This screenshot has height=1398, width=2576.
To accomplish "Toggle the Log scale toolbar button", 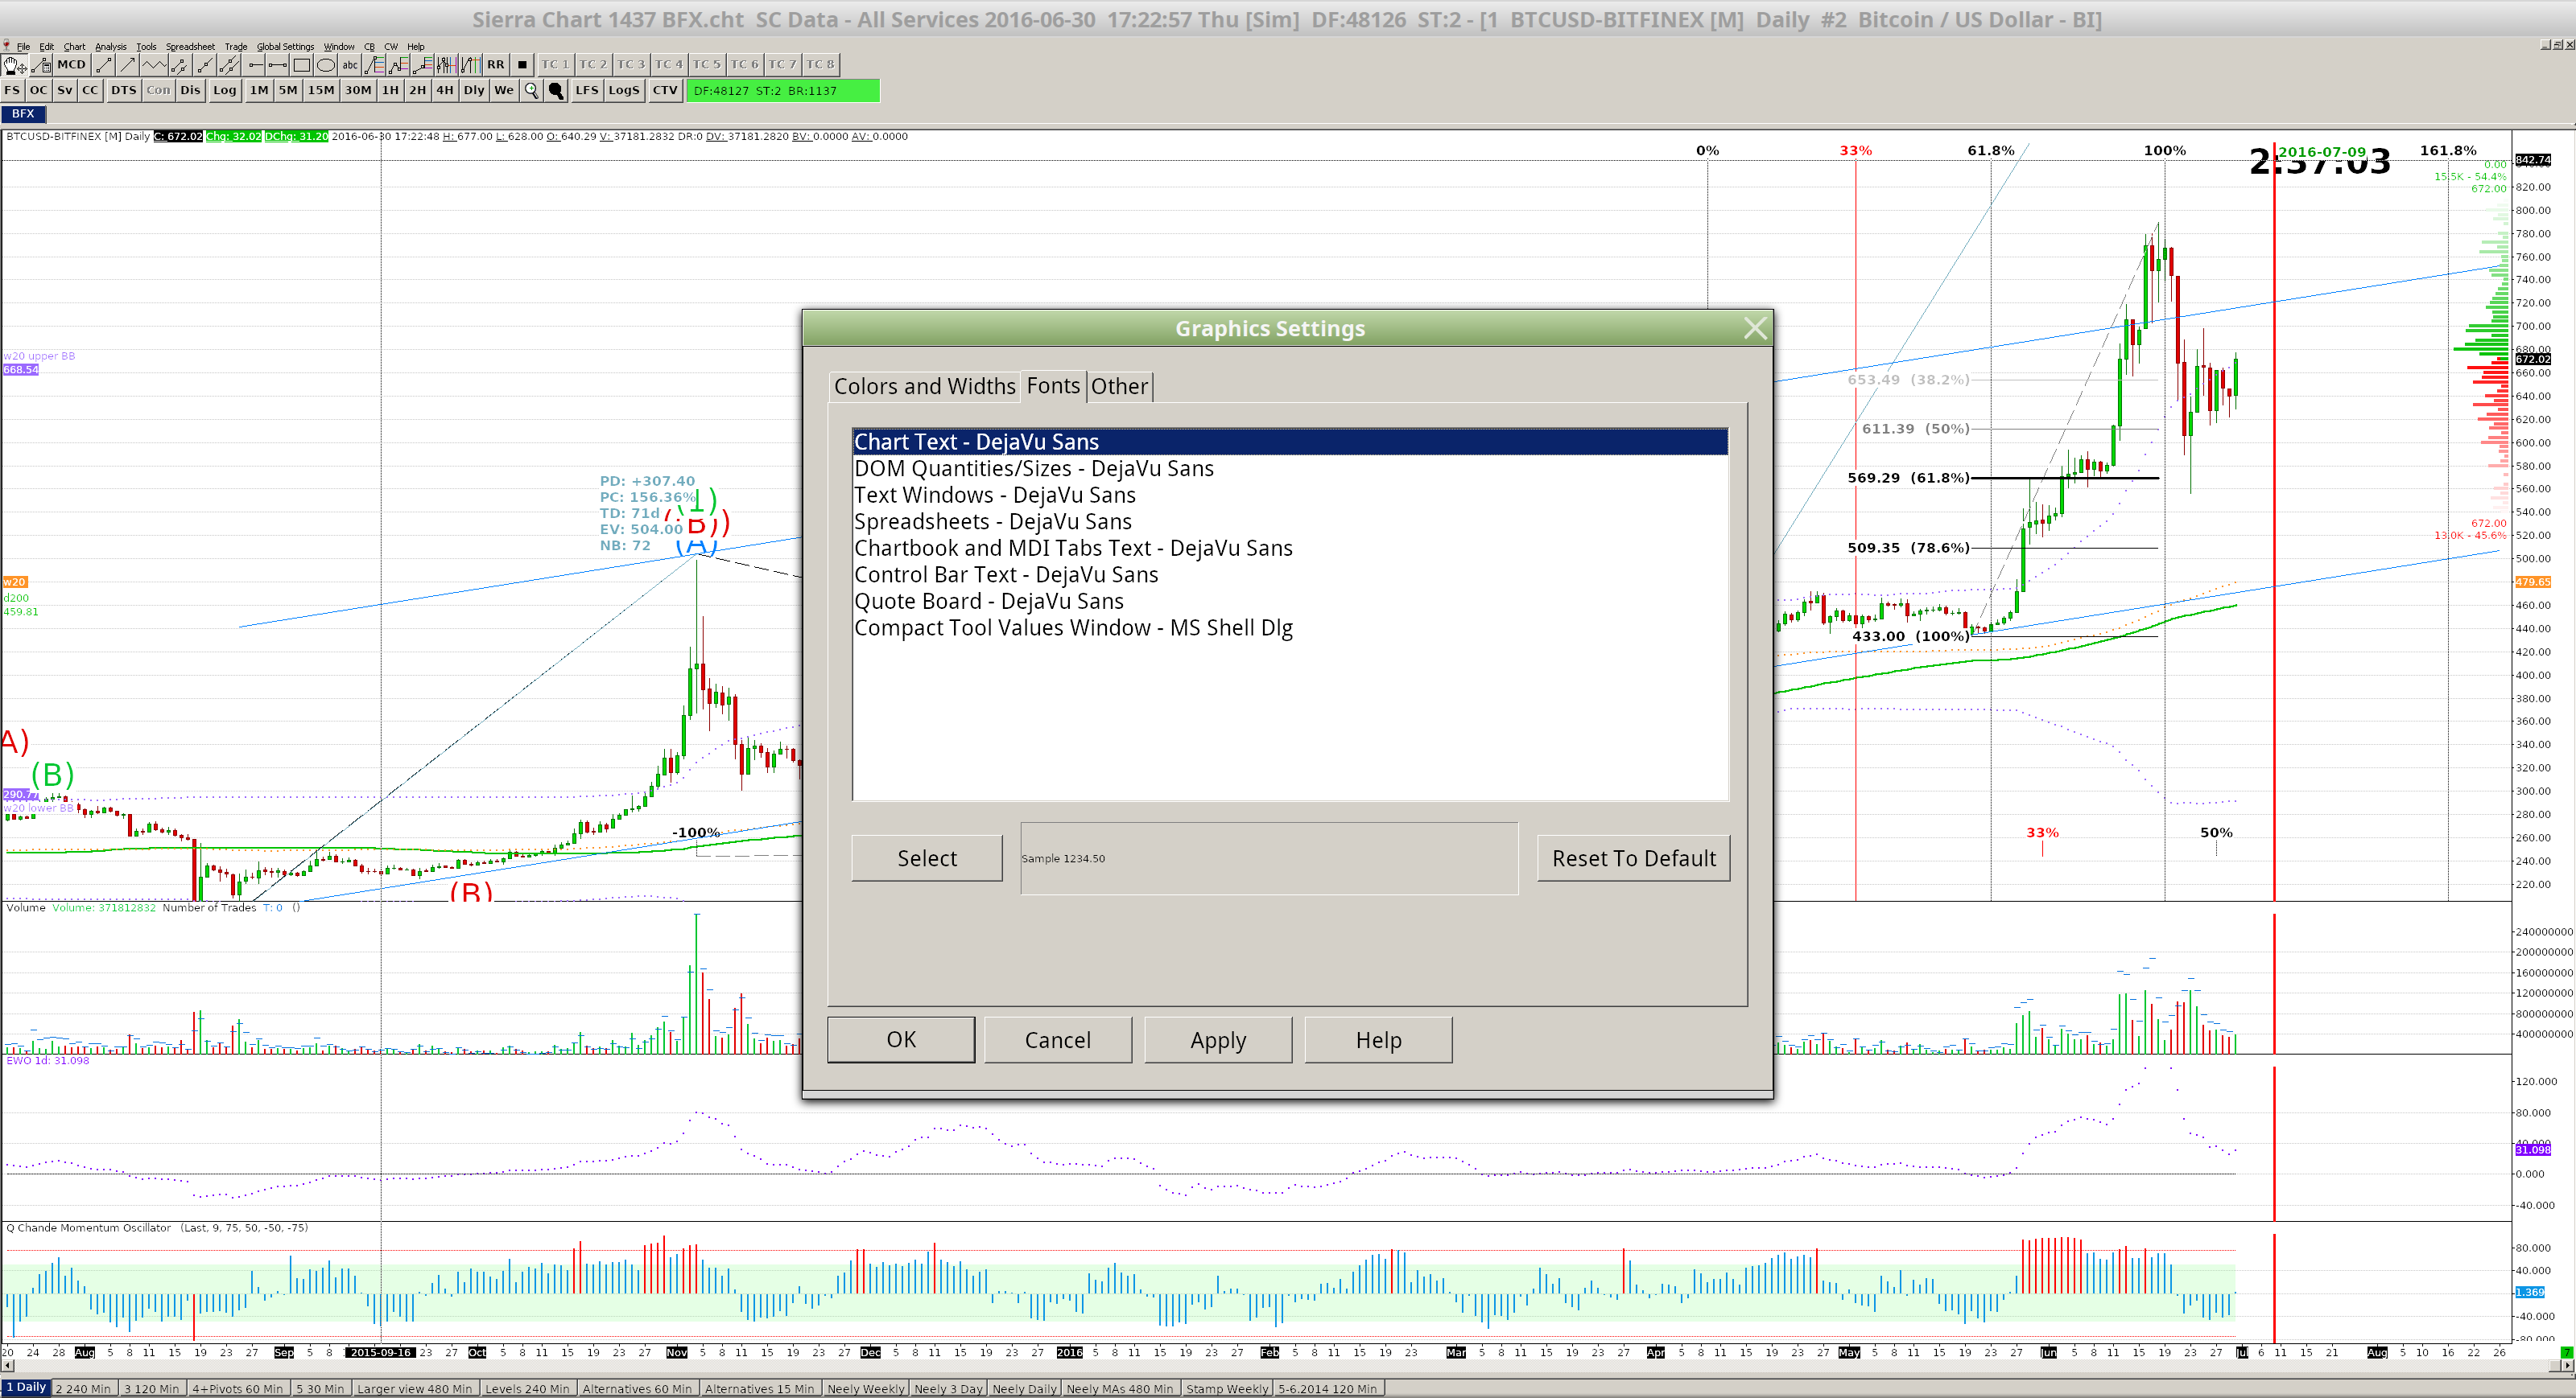I will point(224,91).
